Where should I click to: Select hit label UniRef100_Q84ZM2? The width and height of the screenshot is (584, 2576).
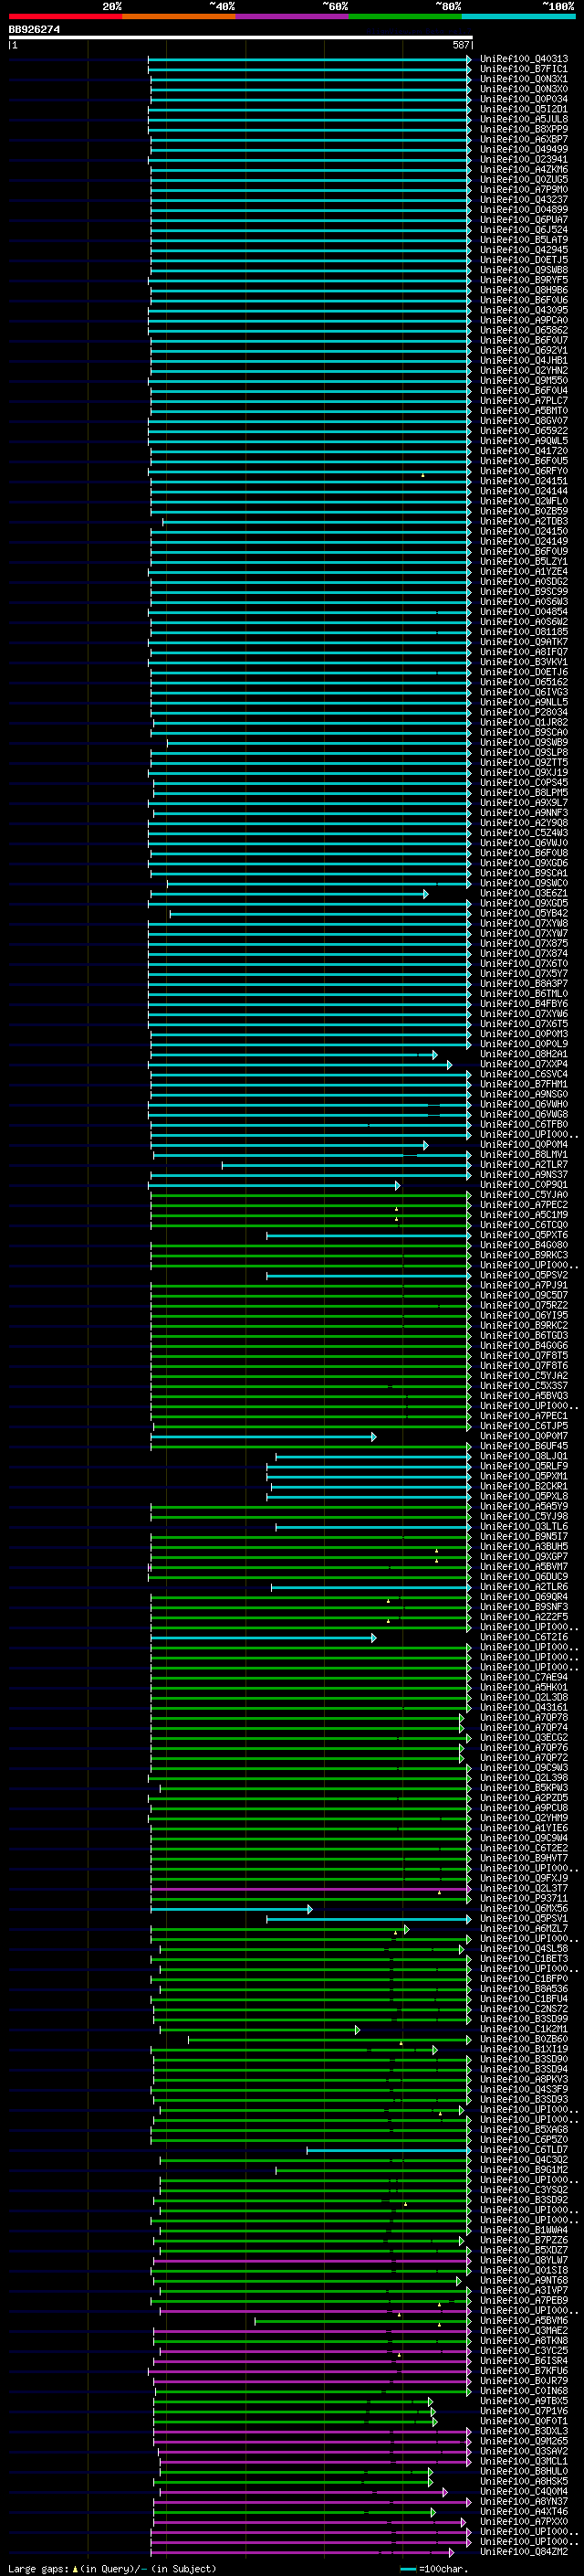tap(524, 2551)
